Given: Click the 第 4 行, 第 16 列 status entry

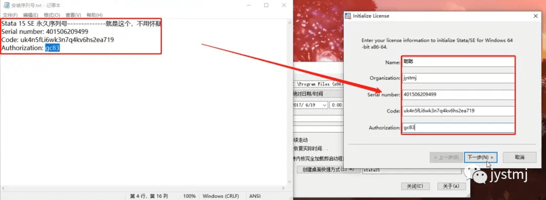Looking at the screenshot, I should point(149,196).
